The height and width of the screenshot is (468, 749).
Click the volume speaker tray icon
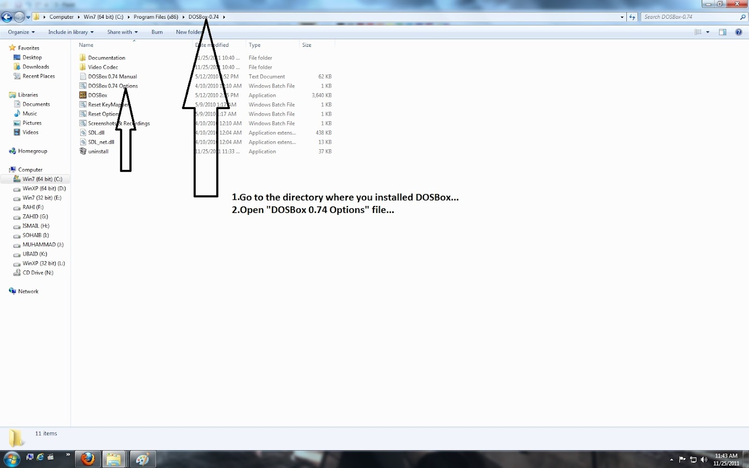coord(704,460)
